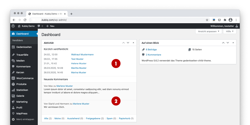Open the Hilfe dropdown tab

coord(229,31)
